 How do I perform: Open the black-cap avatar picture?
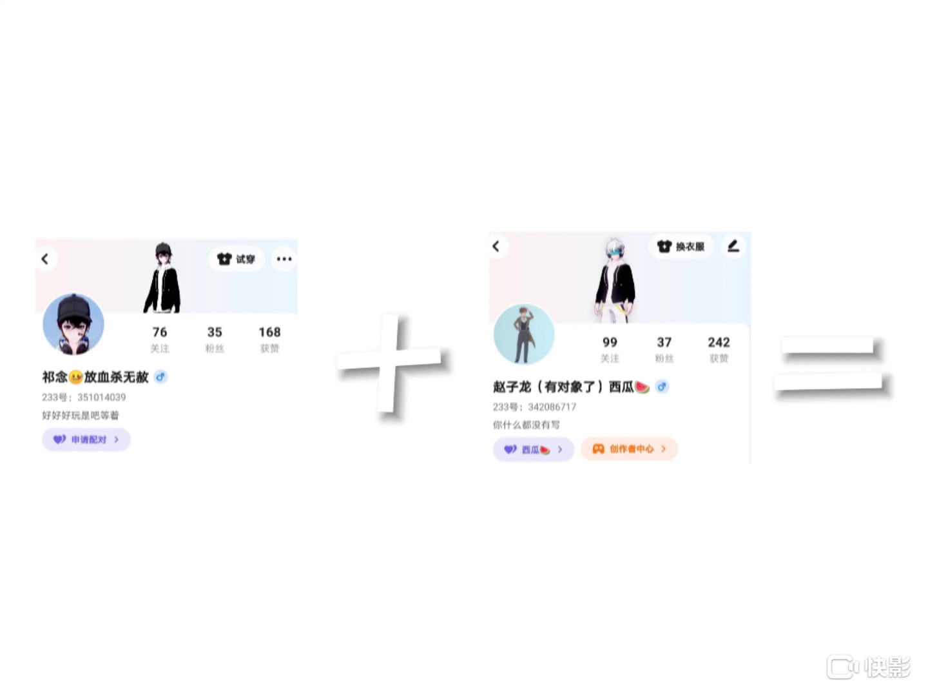[x=73, y=324]
